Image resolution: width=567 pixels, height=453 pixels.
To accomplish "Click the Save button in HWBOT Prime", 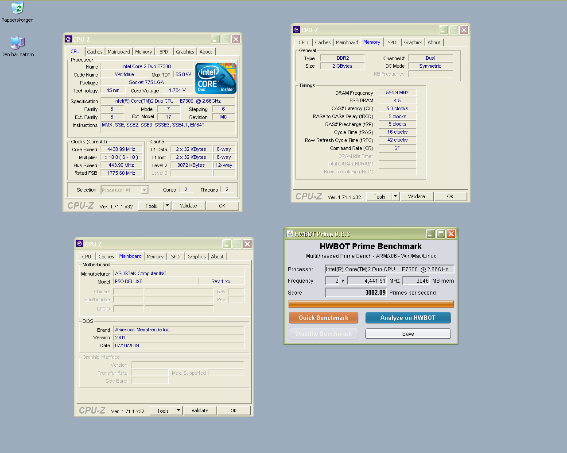I will tap(408, 334).
